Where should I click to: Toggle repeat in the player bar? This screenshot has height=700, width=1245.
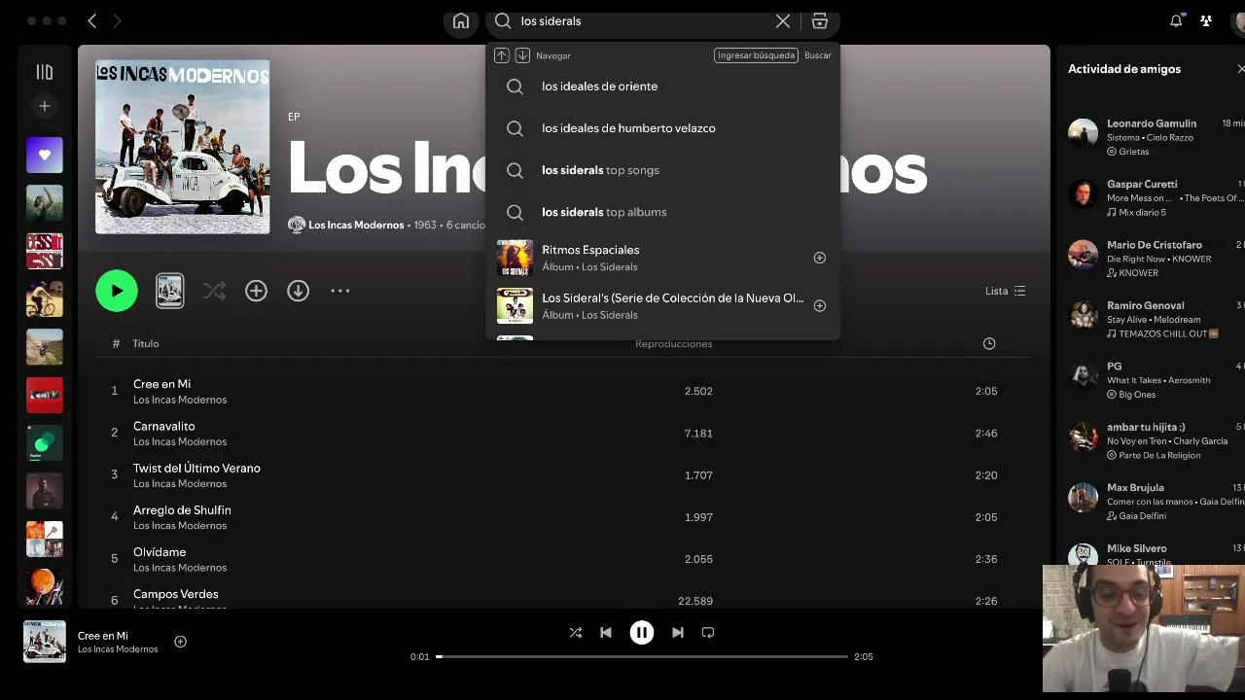(708, 632)
